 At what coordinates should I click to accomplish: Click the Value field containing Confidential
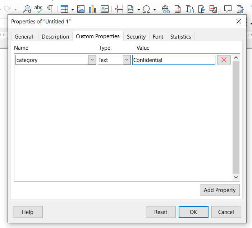tap(174, 60)
